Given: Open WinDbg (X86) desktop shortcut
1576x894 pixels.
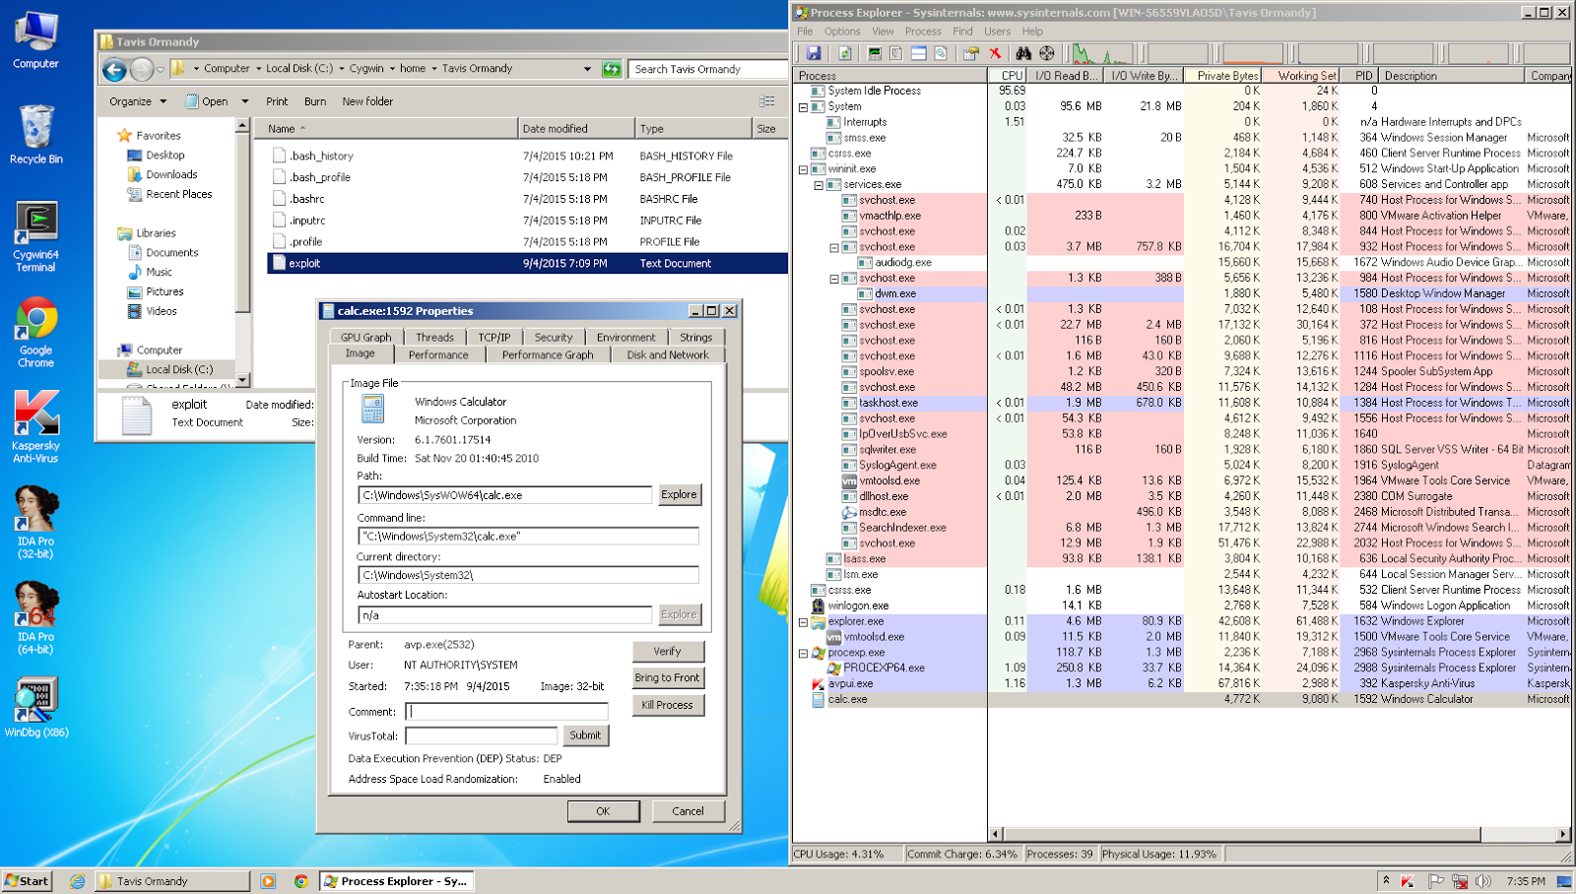Looking at the screenshot, I should point(35,706).
